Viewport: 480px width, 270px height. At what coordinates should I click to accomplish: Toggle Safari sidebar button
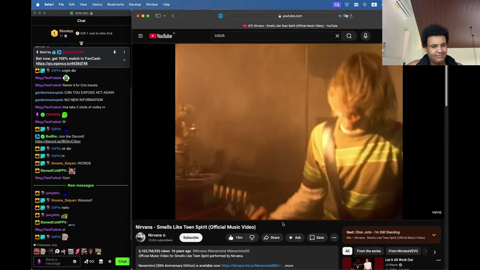[158, 16]
